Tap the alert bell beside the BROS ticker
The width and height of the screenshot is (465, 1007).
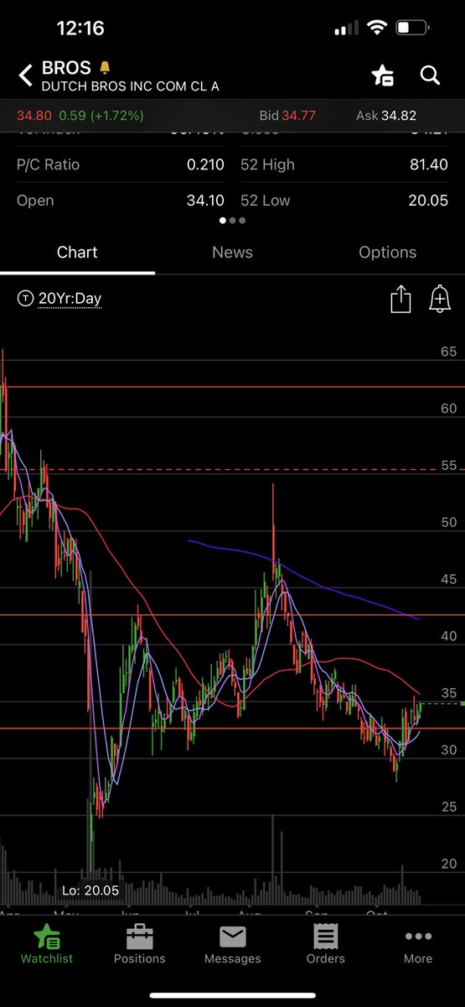pyautogui.click(x=104, y=67)
